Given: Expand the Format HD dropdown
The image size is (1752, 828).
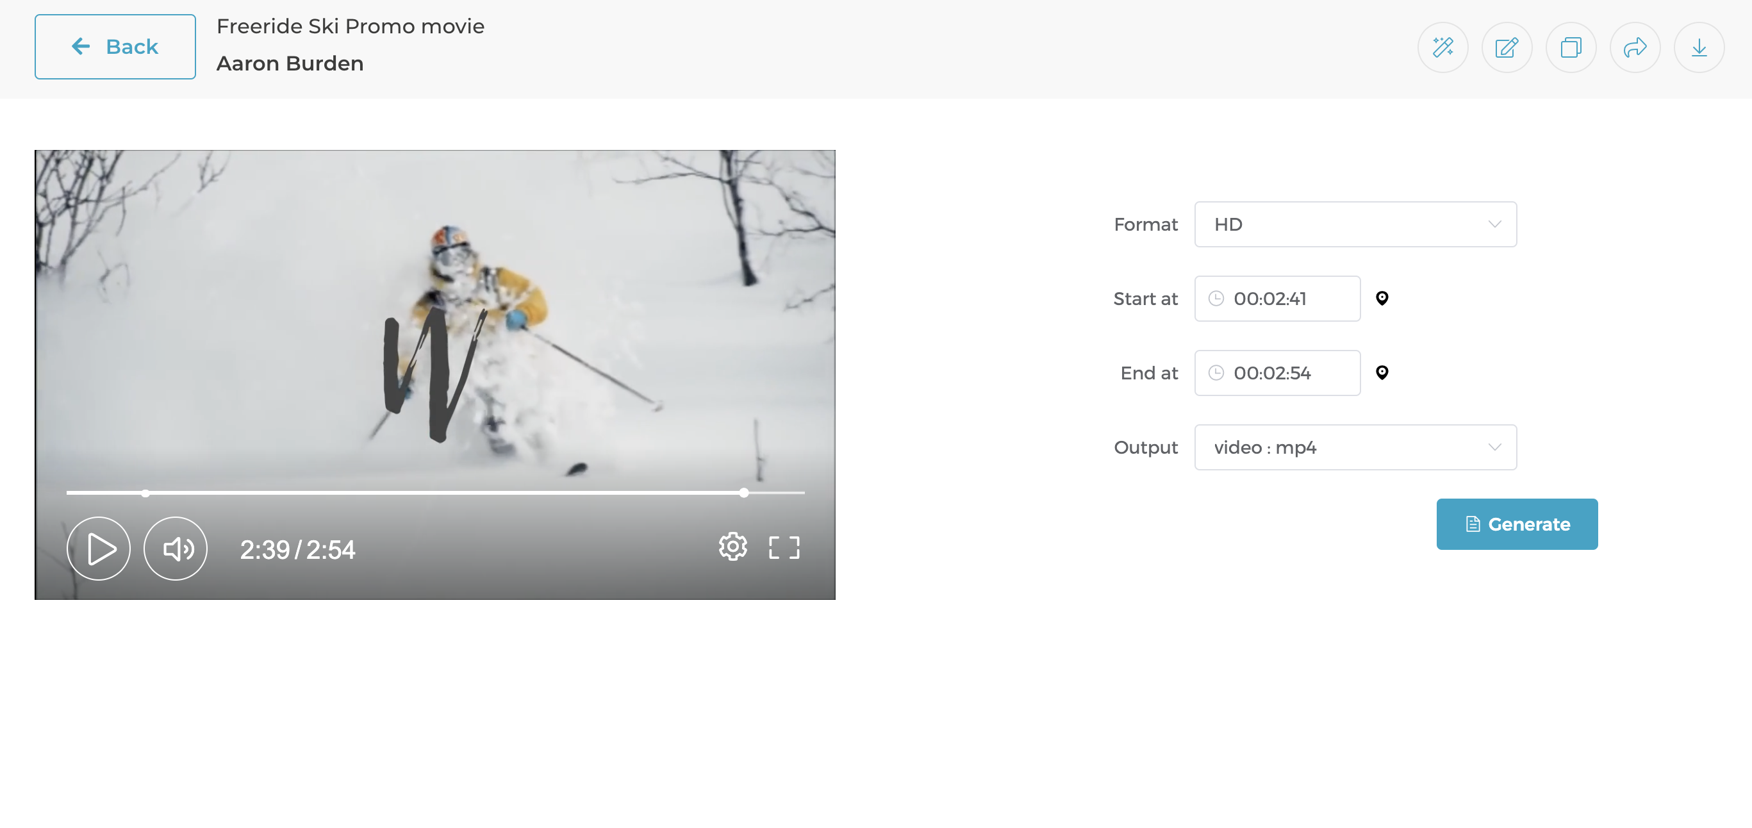Looking at the screenshot, I should click(x=1355, y=224).
